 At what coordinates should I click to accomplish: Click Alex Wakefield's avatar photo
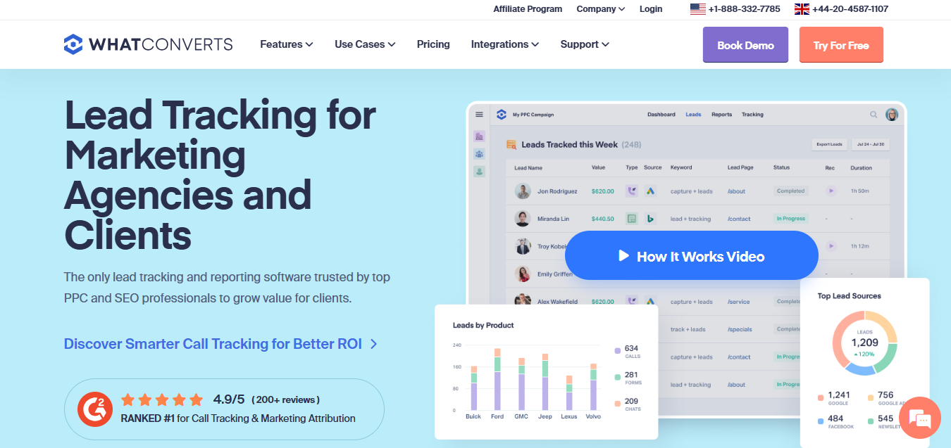(x=523, y=300)
